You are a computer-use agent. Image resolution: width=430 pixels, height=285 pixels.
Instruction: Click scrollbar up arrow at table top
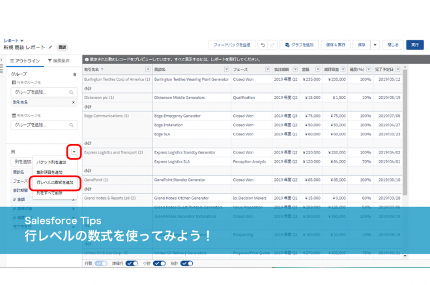tap(405, 67)
